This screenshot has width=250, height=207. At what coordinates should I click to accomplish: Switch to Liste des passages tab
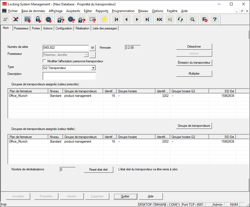[105, 28]
